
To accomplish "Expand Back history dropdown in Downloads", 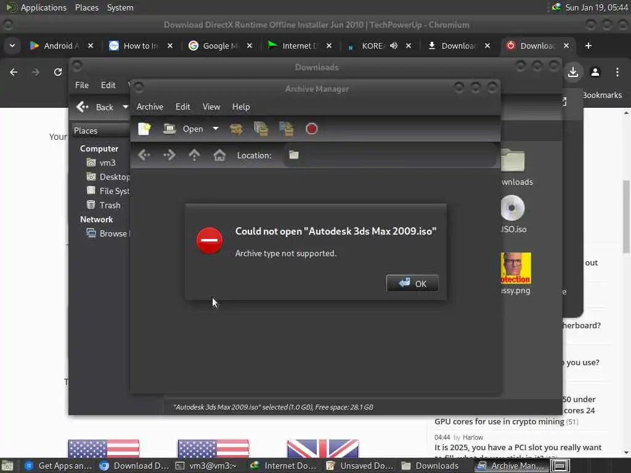I will click(x=125, y=107).
